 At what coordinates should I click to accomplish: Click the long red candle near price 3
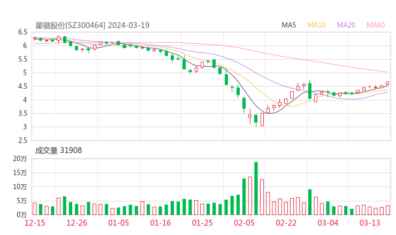pyautogui.click(x=262, y=119)
